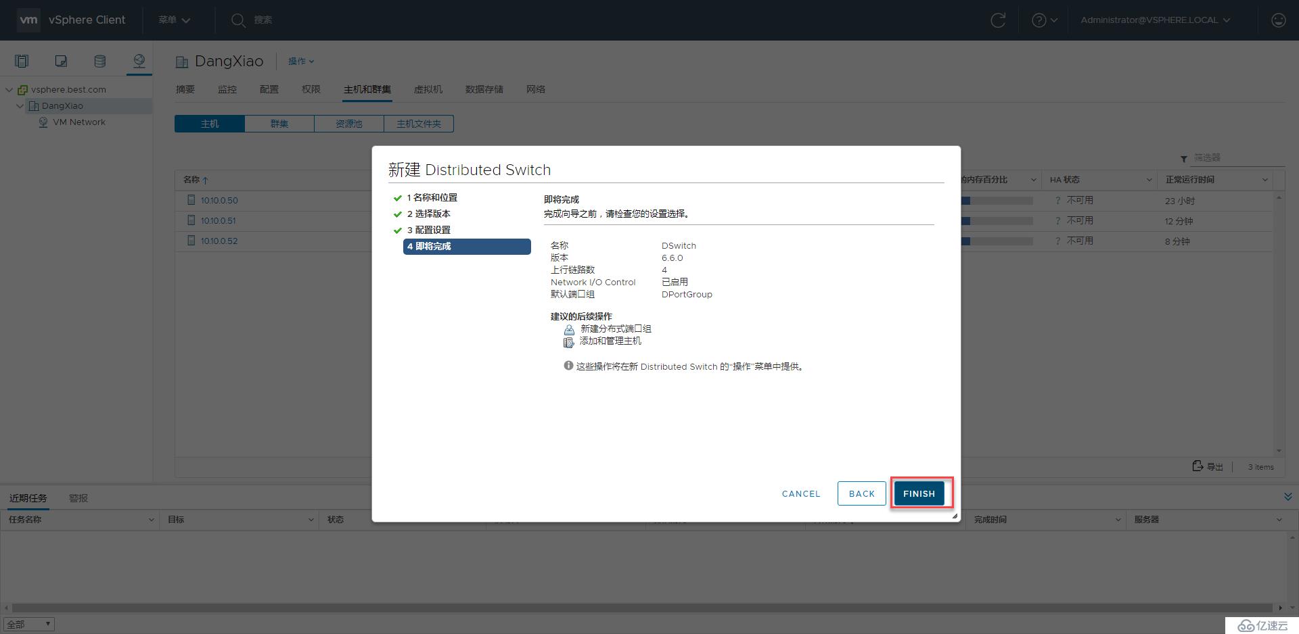Viewport: 1299px width, 634px height.
Task: Select the 主机文件夹 sub-tab
Action: (x=419, y=124)
